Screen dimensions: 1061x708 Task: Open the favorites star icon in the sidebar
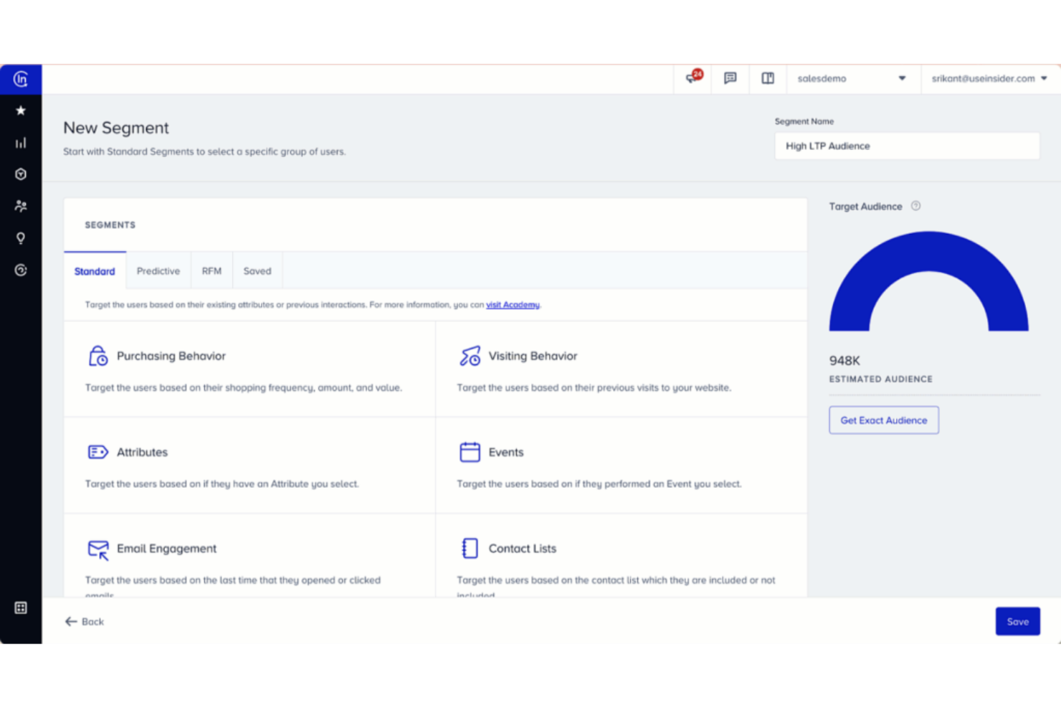(21, 110)
